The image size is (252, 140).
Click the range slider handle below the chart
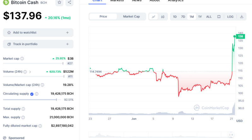231,135
